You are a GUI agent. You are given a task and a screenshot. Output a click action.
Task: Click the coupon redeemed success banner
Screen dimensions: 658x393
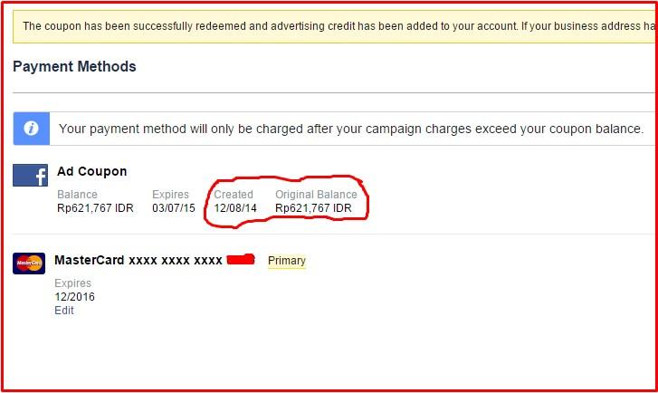coord(337,26)
